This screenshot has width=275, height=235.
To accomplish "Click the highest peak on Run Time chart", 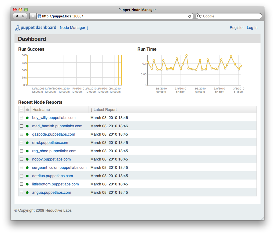I will 186,55.
